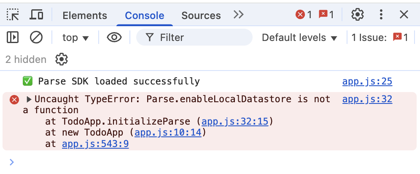The width and height of the screenshot is (420, 174).
Task: Click the red error icon in the message
Action: click(x=14, y=100)
